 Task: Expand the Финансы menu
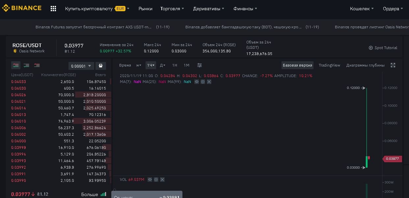click(245, 9)
